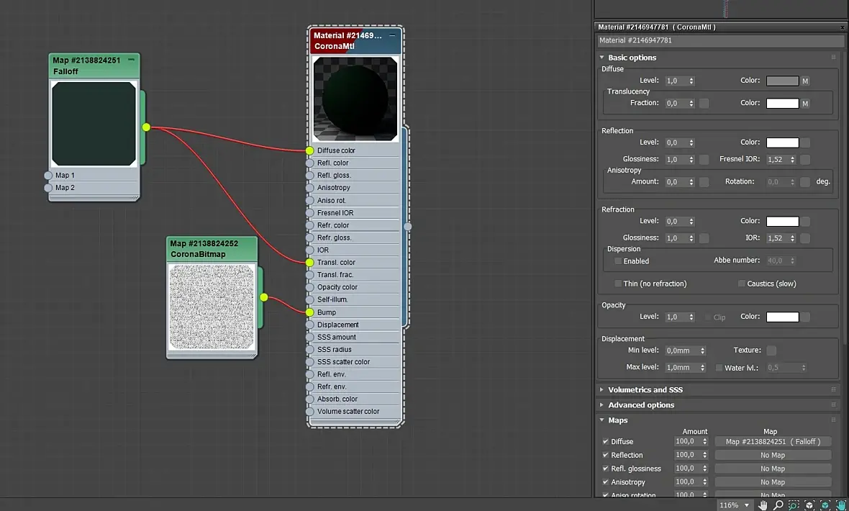Viewport: 849px width, 511px height.
Task: Click Zoom Extents Selected teal cube icon
Action: pyautogui.click(x=825, y=505)
